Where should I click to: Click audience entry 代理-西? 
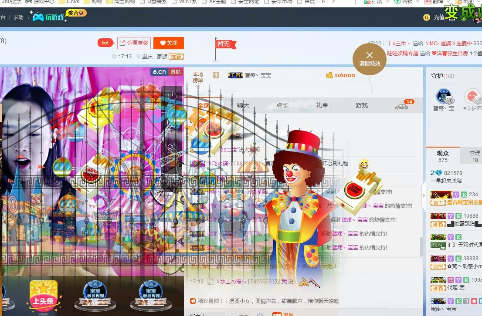click(455, 288)
